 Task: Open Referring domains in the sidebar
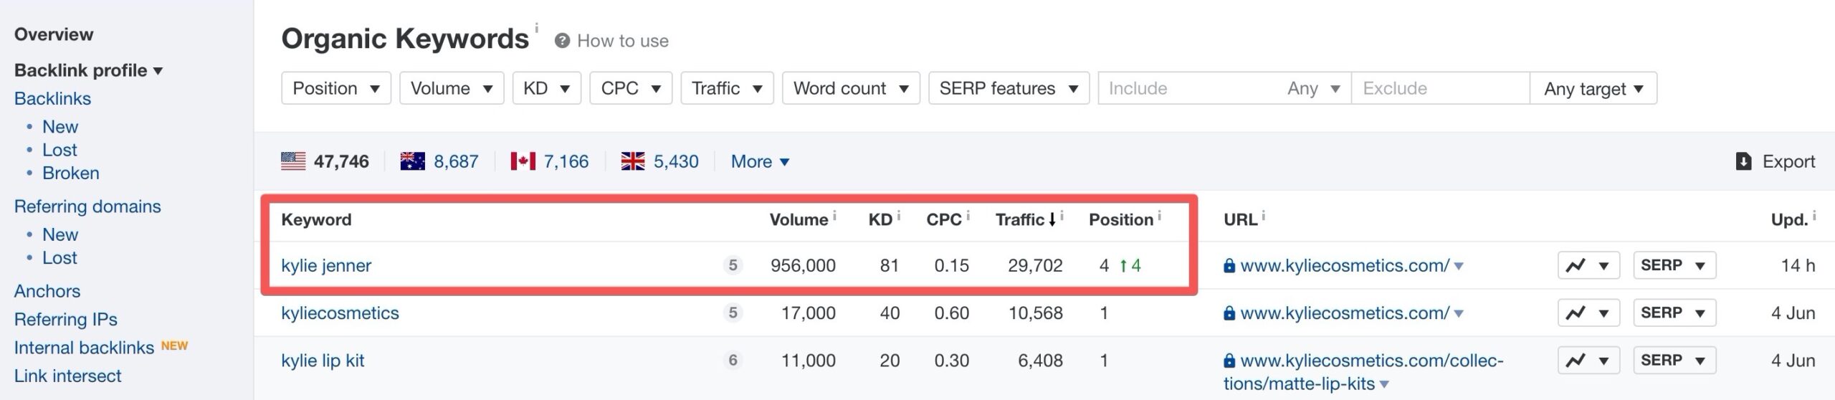(87, 206)
